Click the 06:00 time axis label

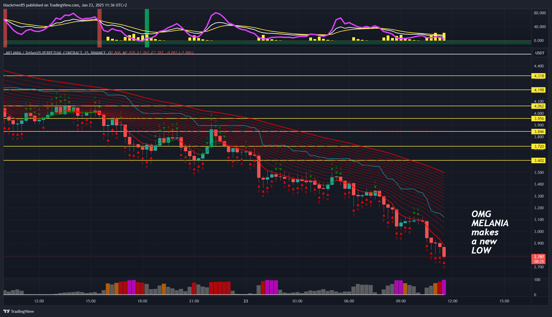[x=349, y=301]
